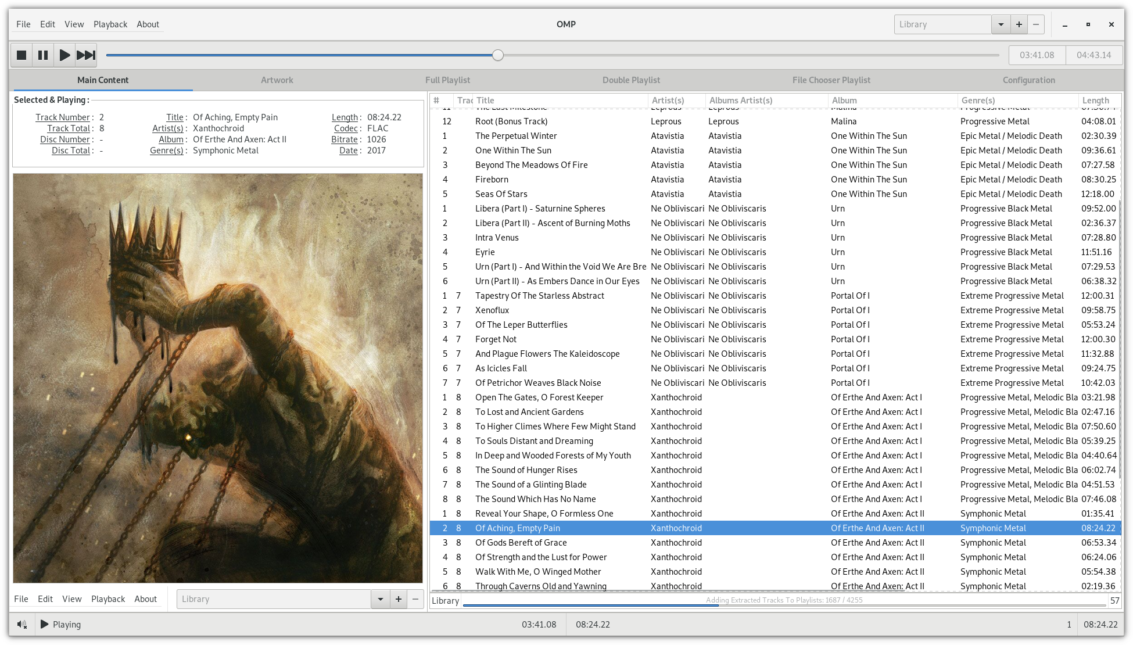
Task: Add a new playlist with the top plus button
Action: point(1019,24)
